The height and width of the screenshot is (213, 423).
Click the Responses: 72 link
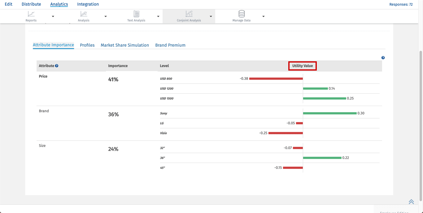point(401,4)
